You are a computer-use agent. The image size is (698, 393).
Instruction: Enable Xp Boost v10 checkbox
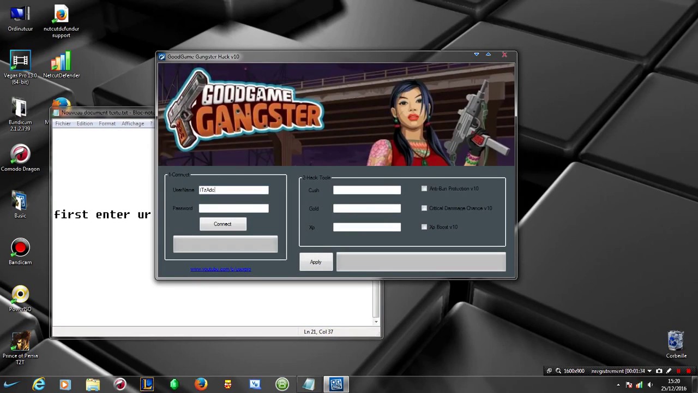pyautogui.click(x=424, y=227)
